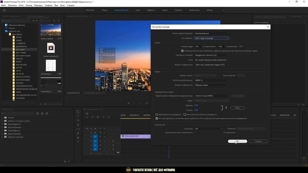Switch to the Эффекты workspace tab
The image size is (308, 173).
(151, 10)
